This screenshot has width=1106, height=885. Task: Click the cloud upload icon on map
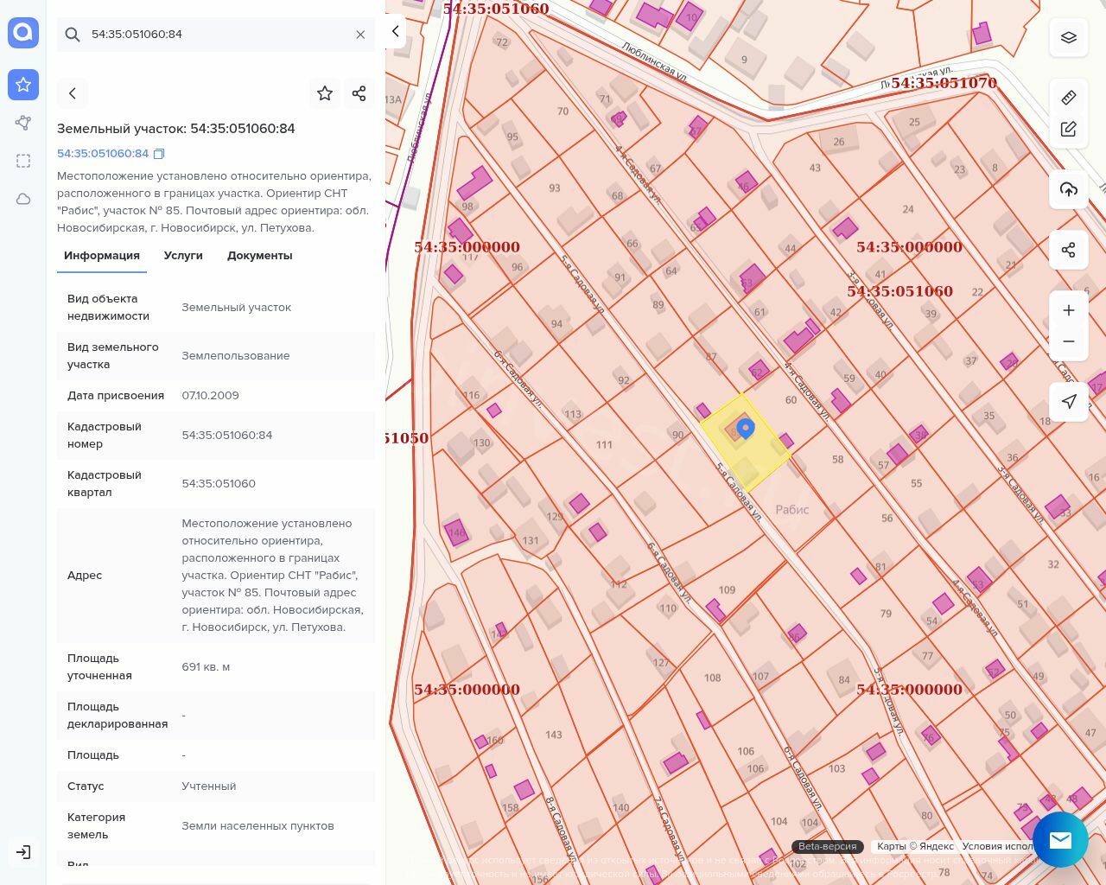(1069, 190)
